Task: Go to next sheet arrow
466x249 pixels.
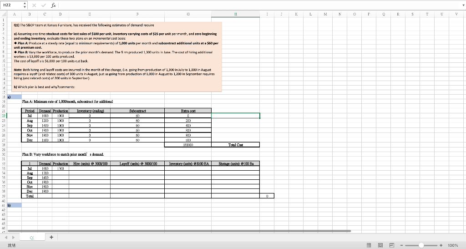Action: click(x=13, y=237)
